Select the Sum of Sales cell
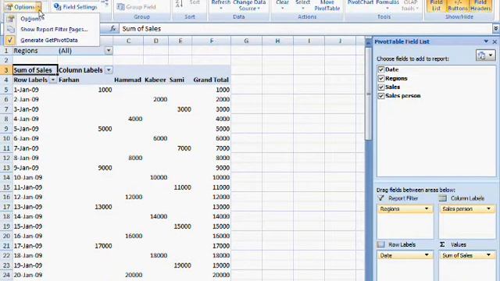 point(35,70)
